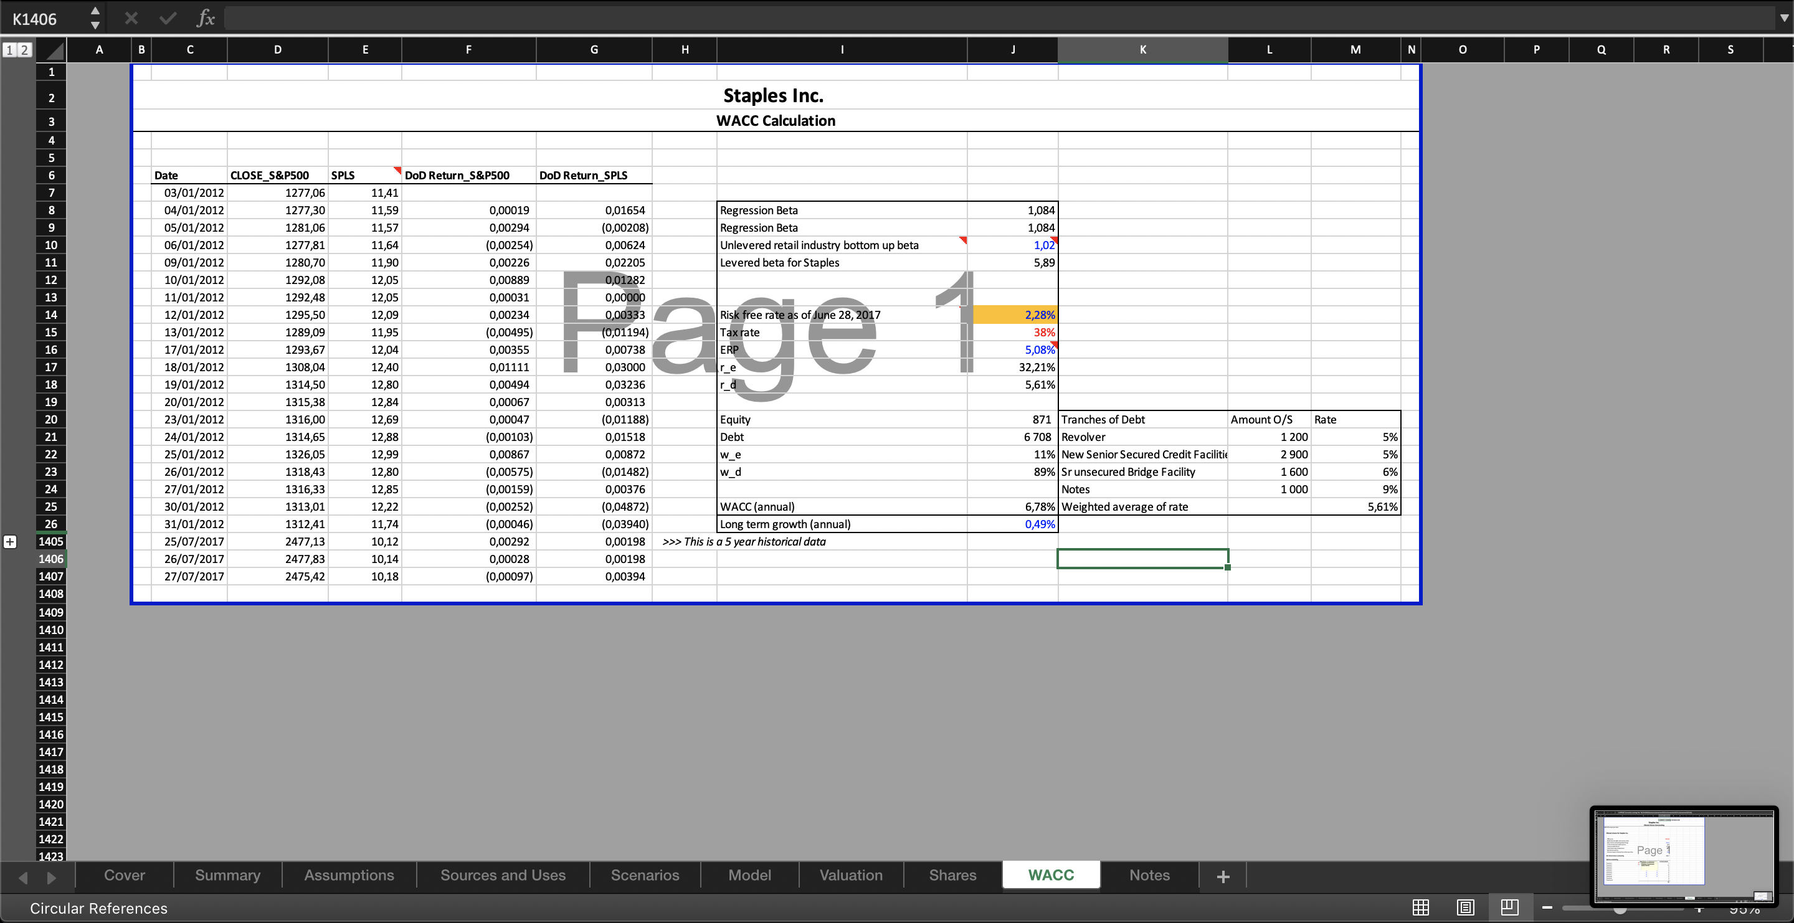Open the Scenarios sheet tab
The image size is (1794, 923).
tap(645, 875)
